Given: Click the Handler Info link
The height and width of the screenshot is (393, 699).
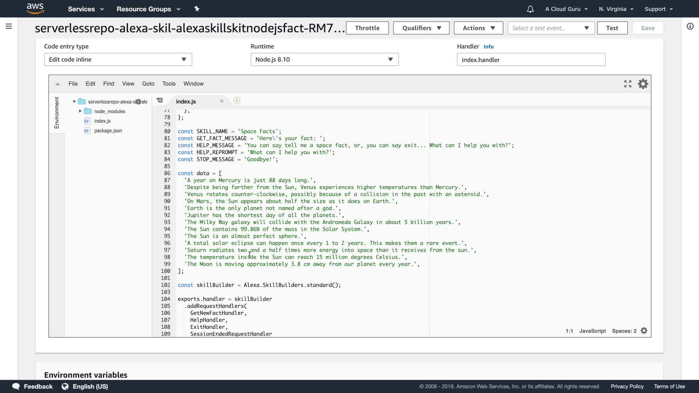Looking at the screenshot, I should pyautogui.click(x=488, y=47).
